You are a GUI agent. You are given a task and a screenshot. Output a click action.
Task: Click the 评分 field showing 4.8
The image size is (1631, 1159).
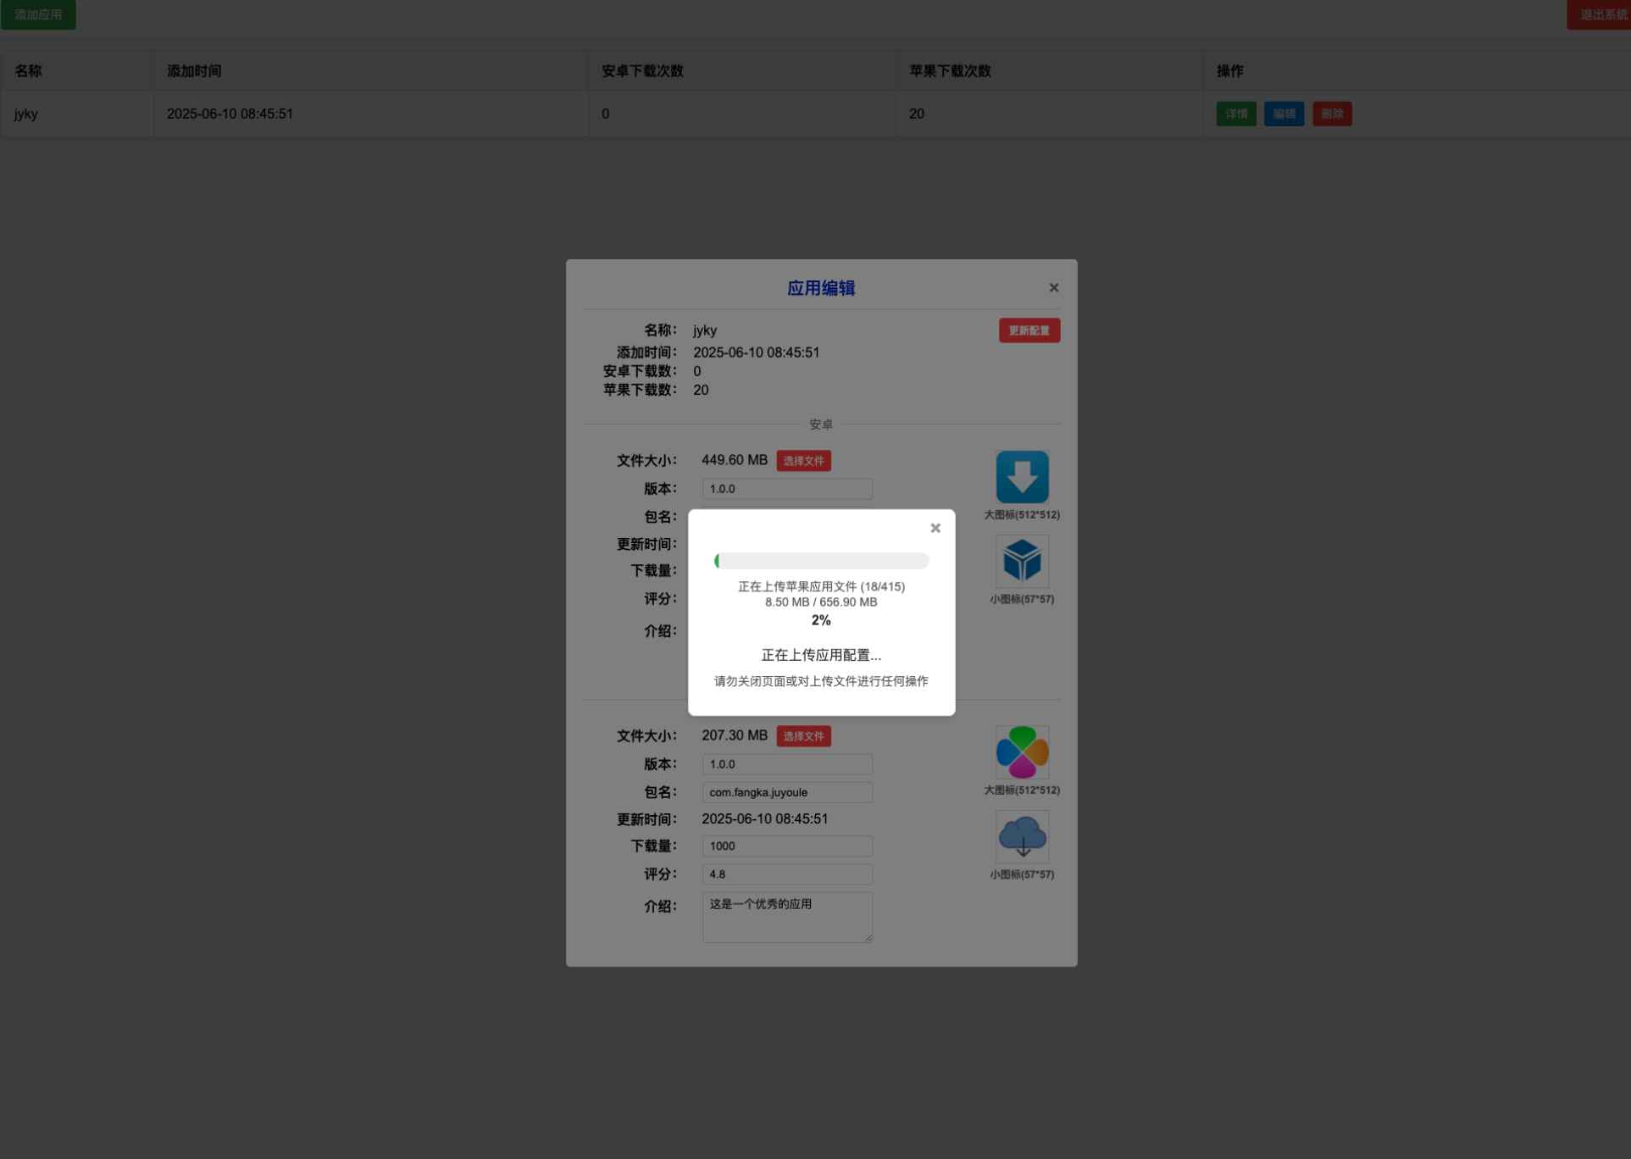pyautogui.click(x=786, y=873)
